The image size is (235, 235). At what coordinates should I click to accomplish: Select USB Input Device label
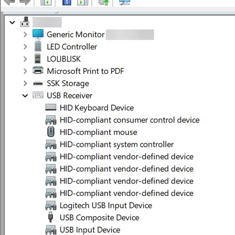[90, 230]
